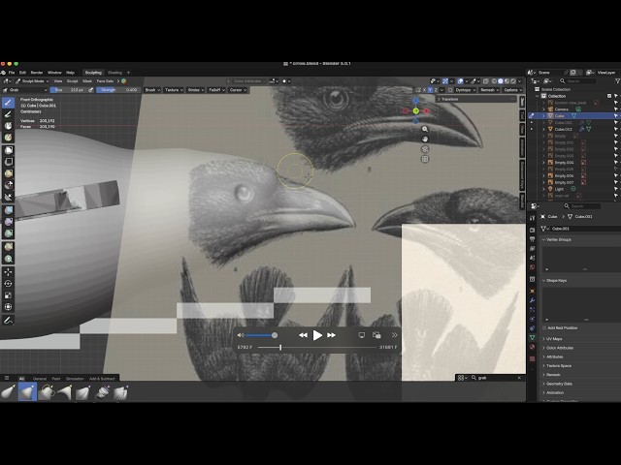Screen dimensions: 621x465
Task: Collapse the Vertex Groups panel
Action: 559,239
